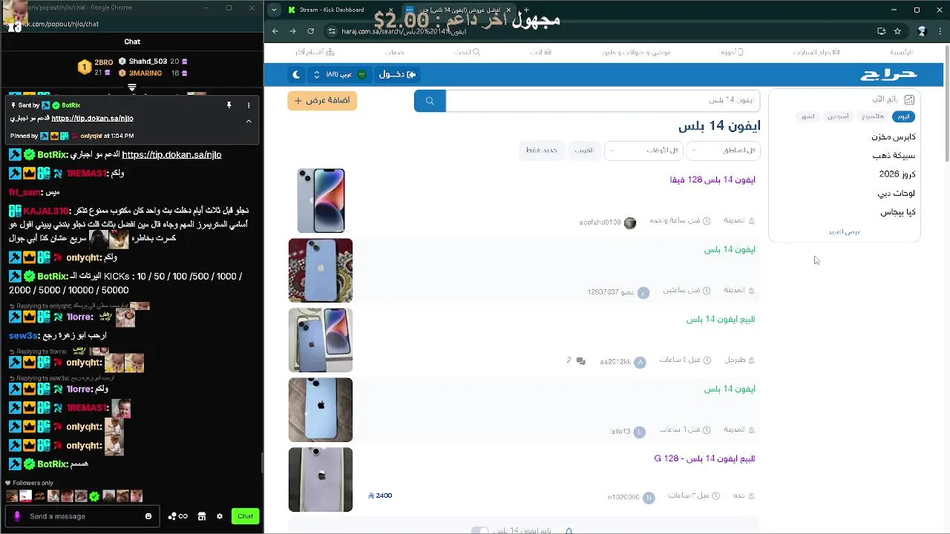Click the Haraj logo in blue header
The height and width of the screenshot is (534, 950).
coord(888,74)
